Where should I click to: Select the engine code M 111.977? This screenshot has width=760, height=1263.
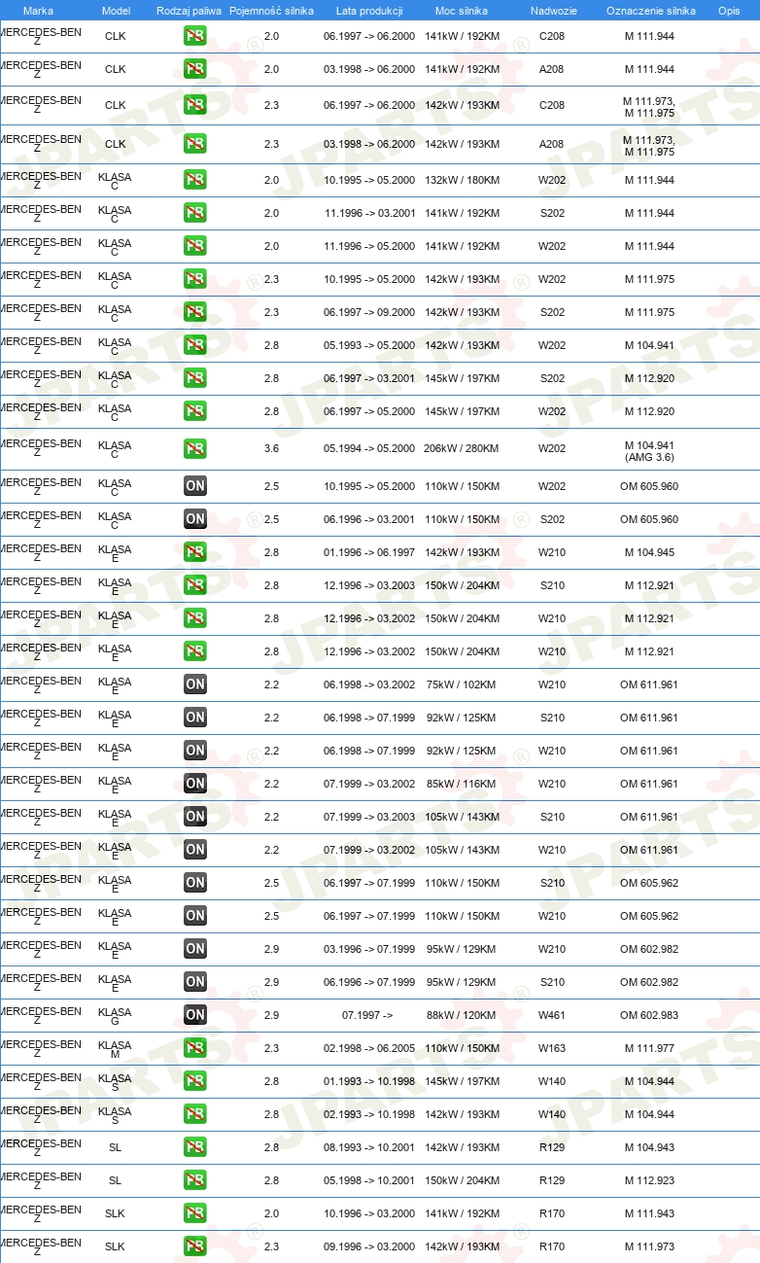(x=649, y=1049)
